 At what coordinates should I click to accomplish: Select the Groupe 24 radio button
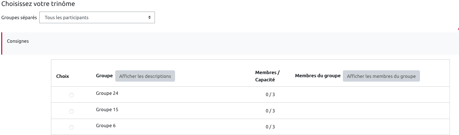tap(71, 95)
